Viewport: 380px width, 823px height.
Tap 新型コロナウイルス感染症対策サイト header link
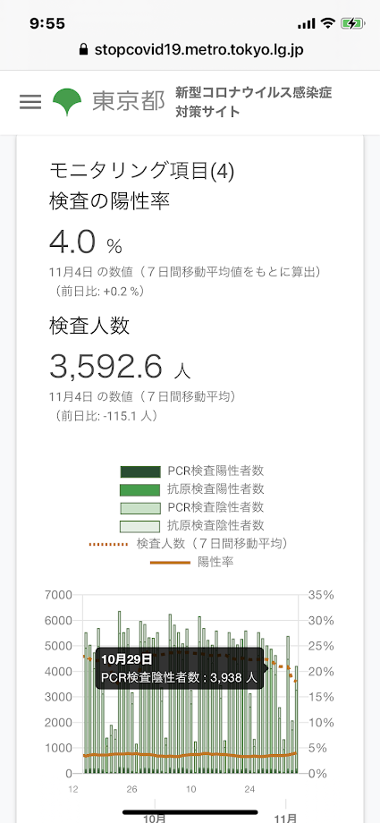254,102
